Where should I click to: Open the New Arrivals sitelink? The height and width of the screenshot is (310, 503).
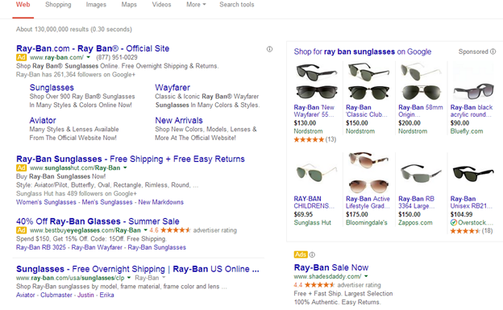click(179, 121)
